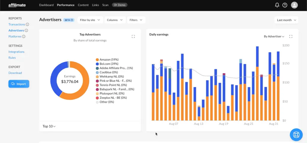
Task: Toggle Zooplus NL - BE legend item
Action: (x=111, y=98)
